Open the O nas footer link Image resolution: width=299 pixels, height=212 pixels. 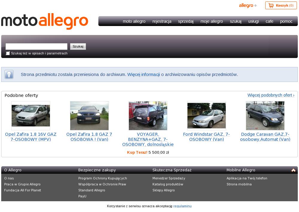click(9, 178)
